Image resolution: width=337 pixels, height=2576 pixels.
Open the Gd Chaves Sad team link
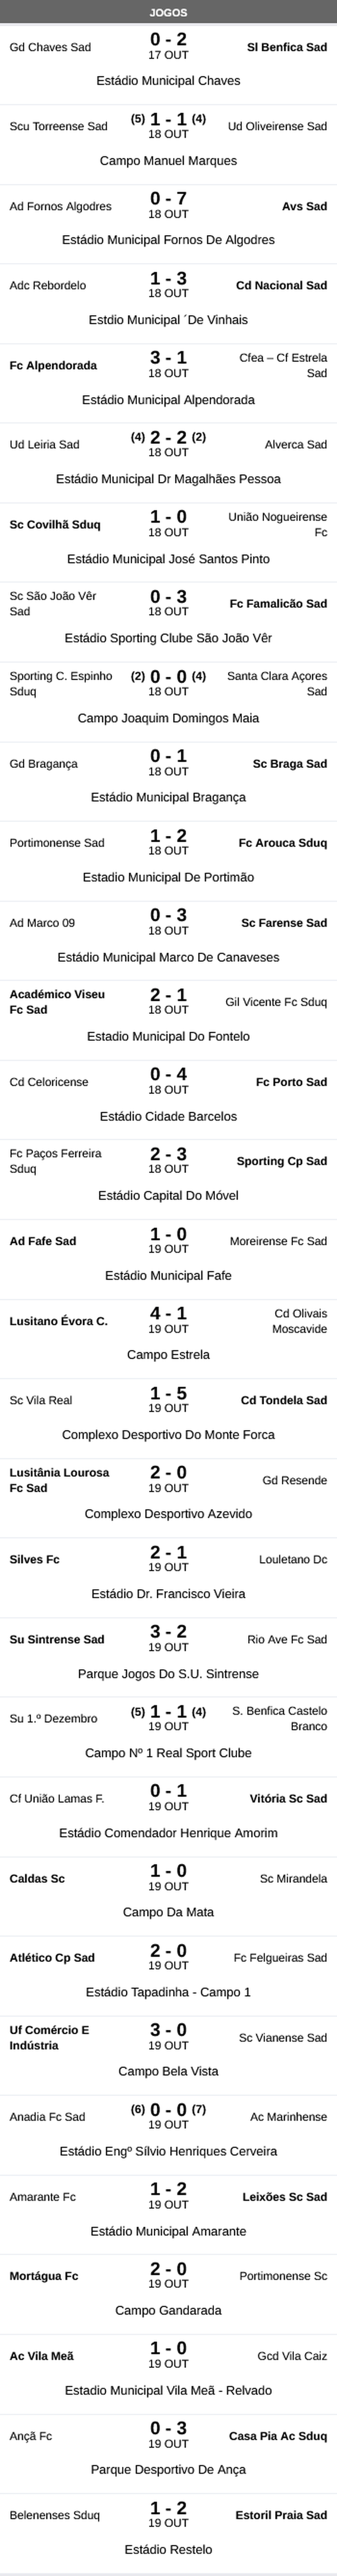click(50, 47)
